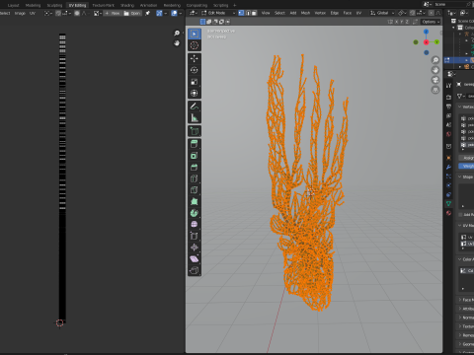Select the Inset Faces tool
Viewport: 474px width, 355px height.
point(195,156)
